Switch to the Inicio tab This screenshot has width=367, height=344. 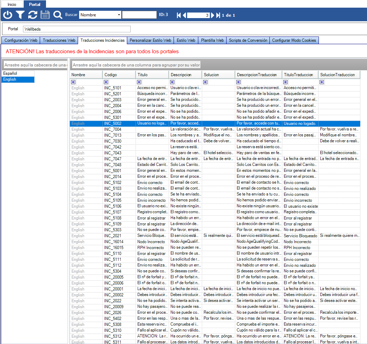[12, 5]
